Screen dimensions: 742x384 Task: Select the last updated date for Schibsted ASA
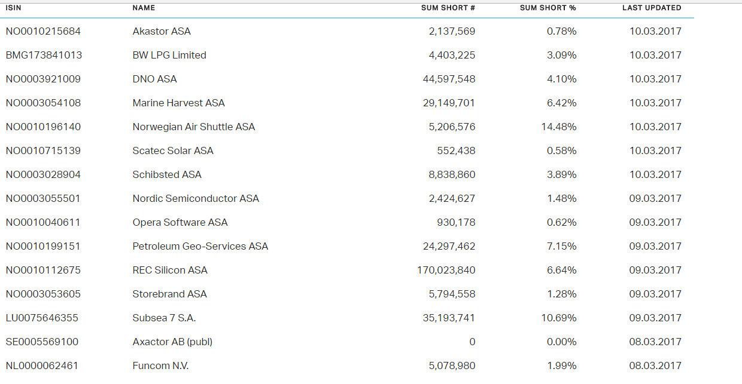tap(655, 174)
